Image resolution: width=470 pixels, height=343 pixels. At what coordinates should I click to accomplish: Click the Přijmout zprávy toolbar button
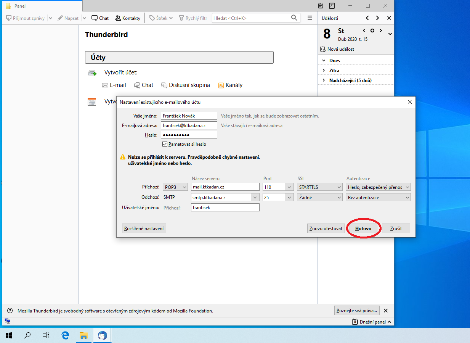pyautogui.click(x=26, y=18)
